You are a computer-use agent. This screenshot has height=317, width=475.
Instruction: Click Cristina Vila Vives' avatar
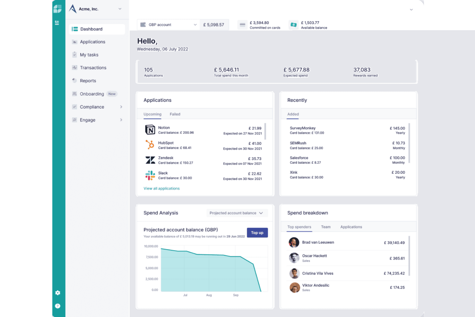[x=294, y=273]
